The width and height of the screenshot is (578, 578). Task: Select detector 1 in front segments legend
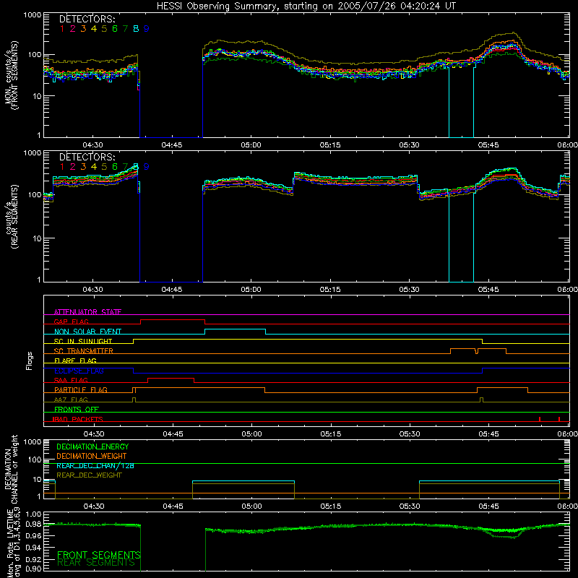(x=62, y=29)
